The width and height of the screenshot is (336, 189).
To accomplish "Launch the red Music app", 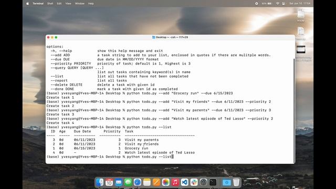I will pos(175,182).
